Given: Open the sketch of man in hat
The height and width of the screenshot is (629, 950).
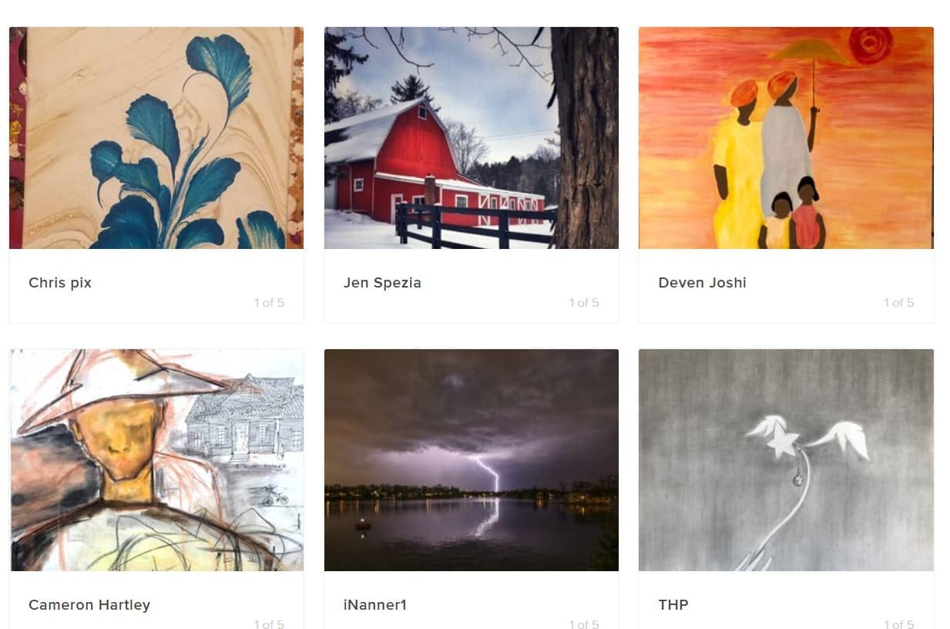Looking at the screenshot, I should 156,460.
